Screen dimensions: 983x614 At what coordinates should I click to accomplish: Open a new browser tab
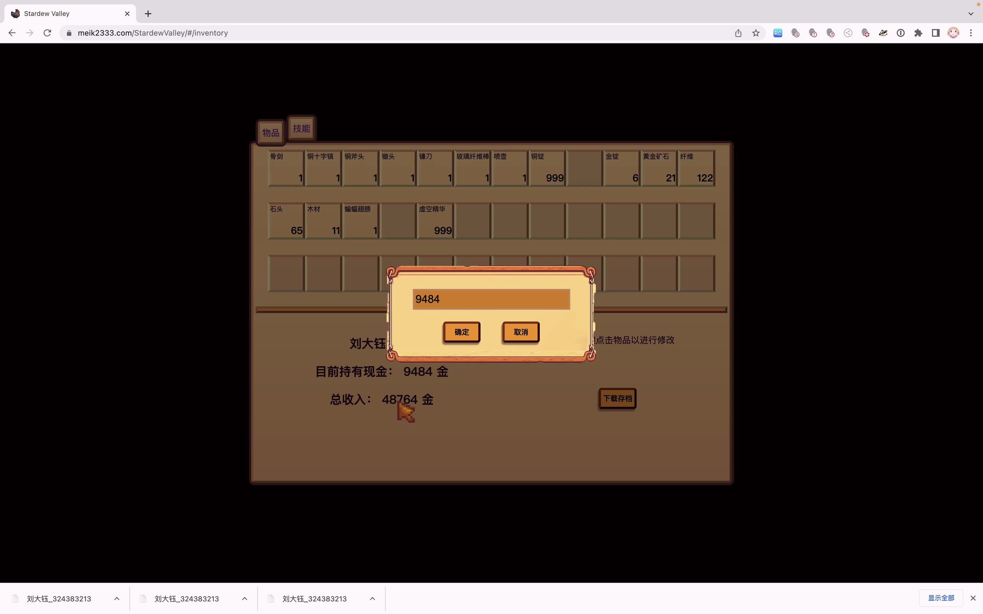click(x=148, y=14)
